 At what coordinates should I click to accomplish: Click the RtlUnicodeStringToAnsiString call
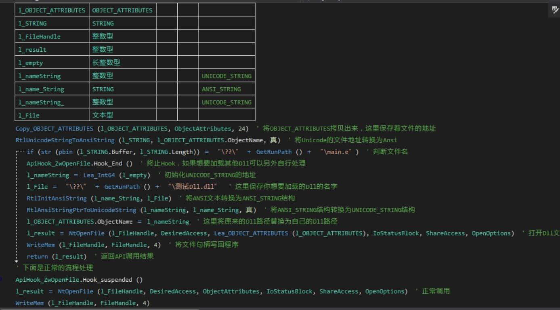64,140
